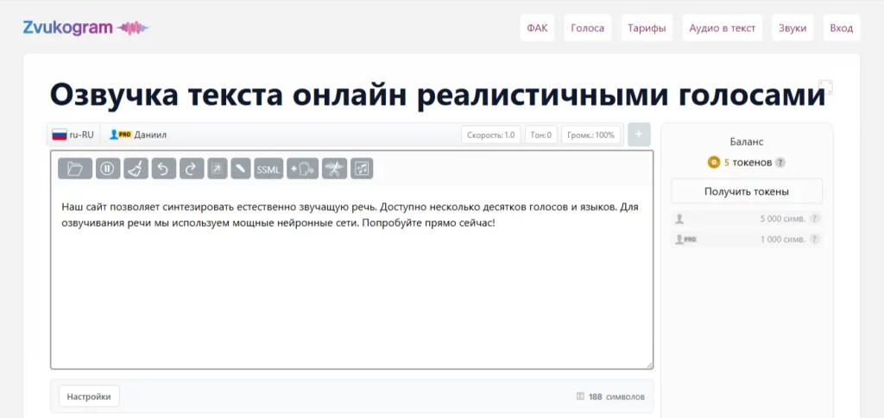884x418 pixels.
Task: Click the Zvukogram logo
Action: point(86,28)
